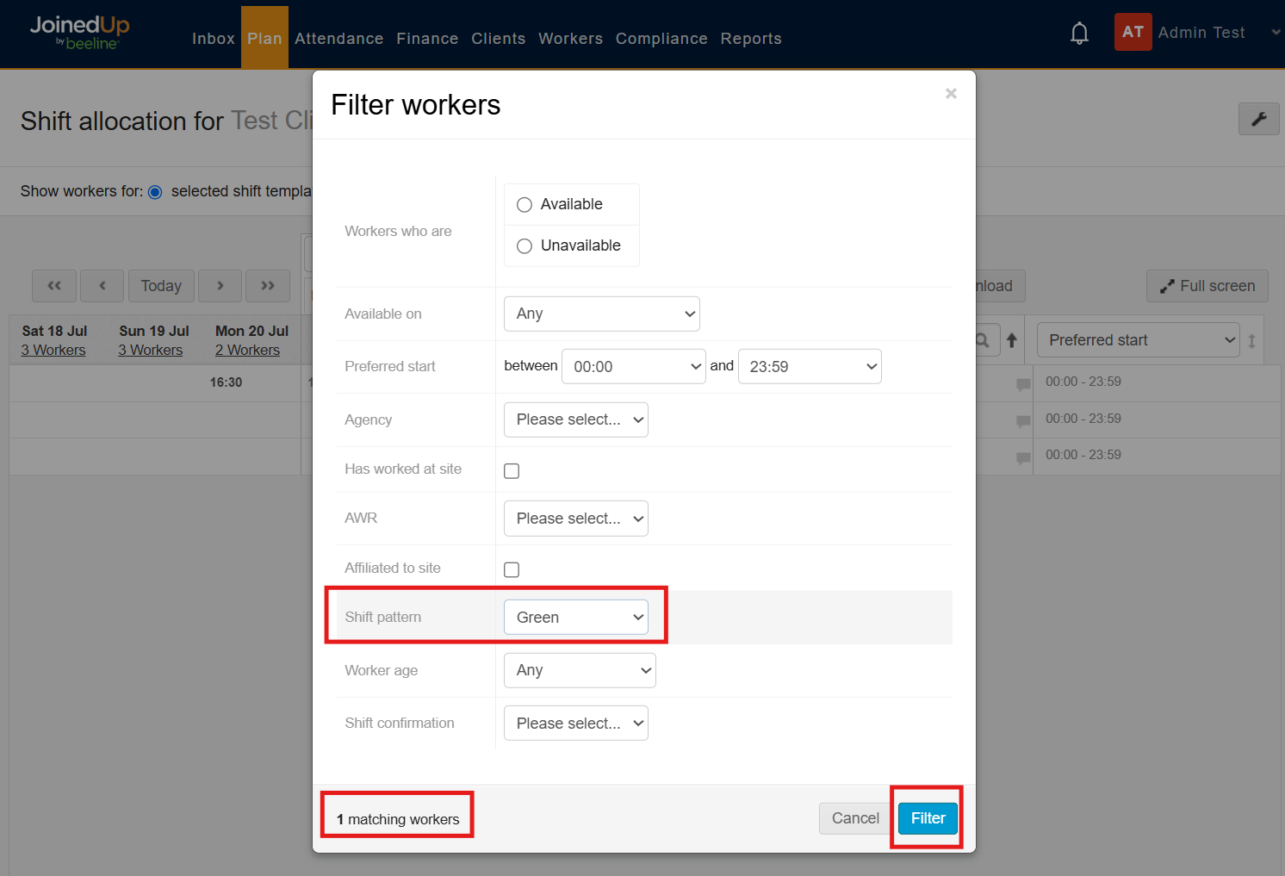This screenshot has width=1285, height=876.
Task: Select the 'selected shift template' radio button
Action: 155,192
